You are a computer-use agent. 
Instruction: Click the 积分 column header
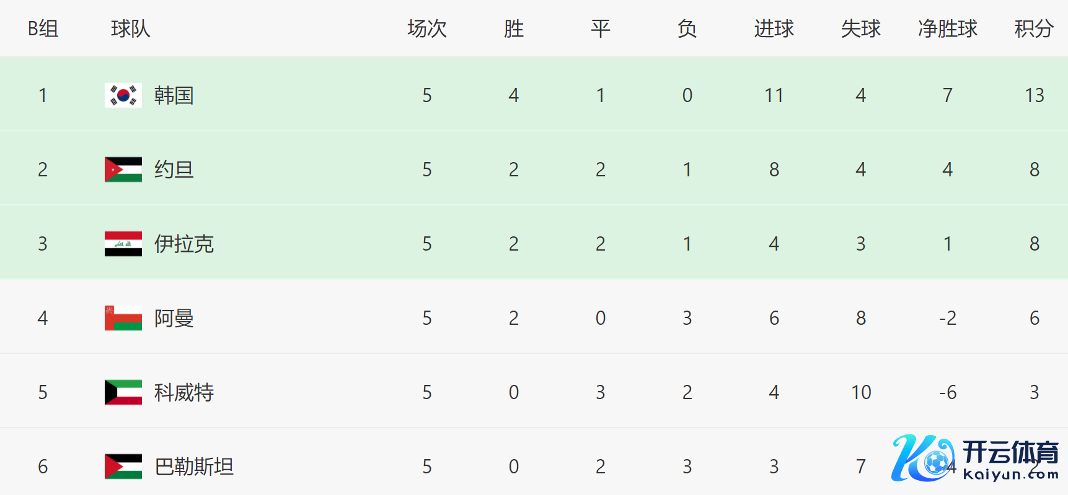tap(1033, 28)
